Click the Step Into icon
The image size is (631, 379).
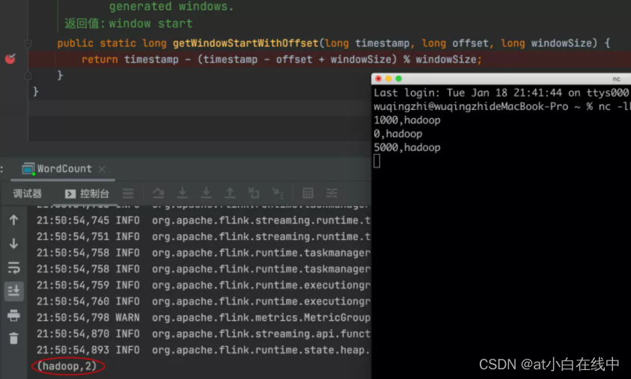(x=183, y=194)
